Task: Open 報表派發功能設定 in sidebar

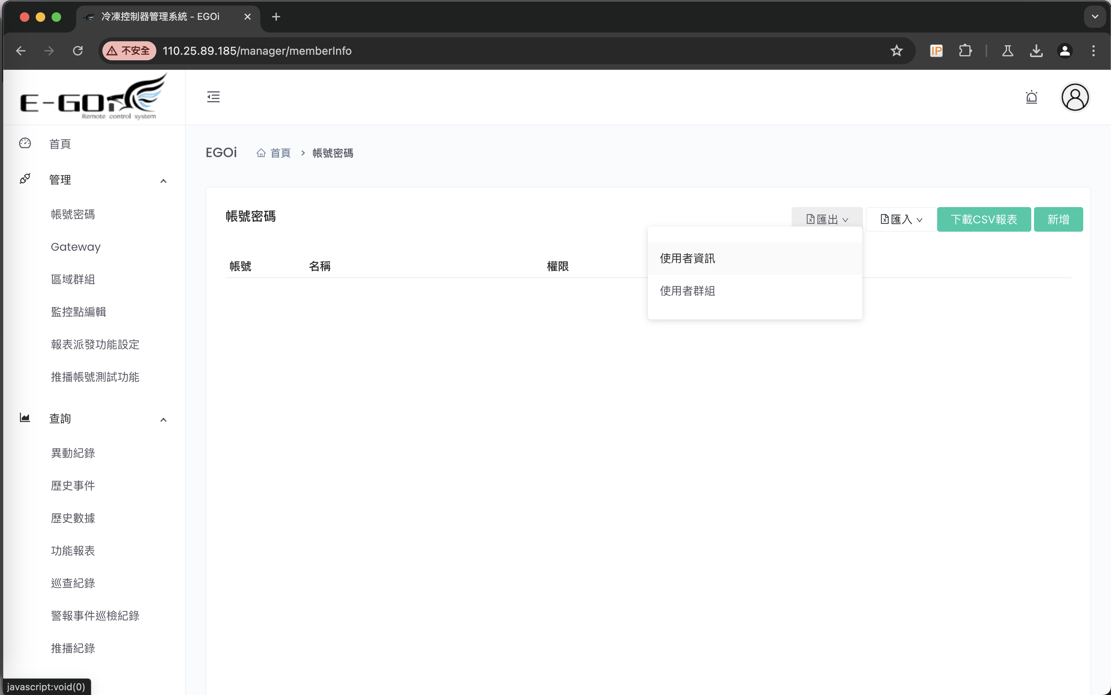Action: [95, 344]
